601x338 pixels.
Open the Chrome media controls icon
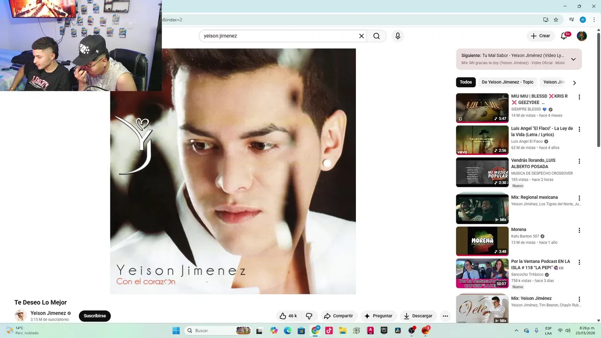pyautogui.click(x=571, y=20)
